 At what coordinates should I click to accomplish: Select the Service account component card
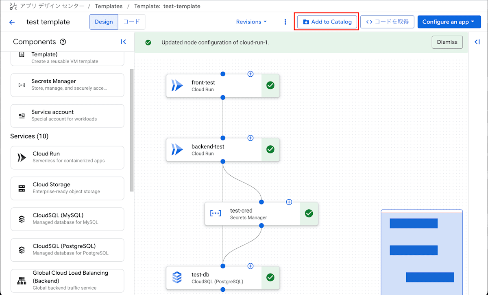[67, 116]
